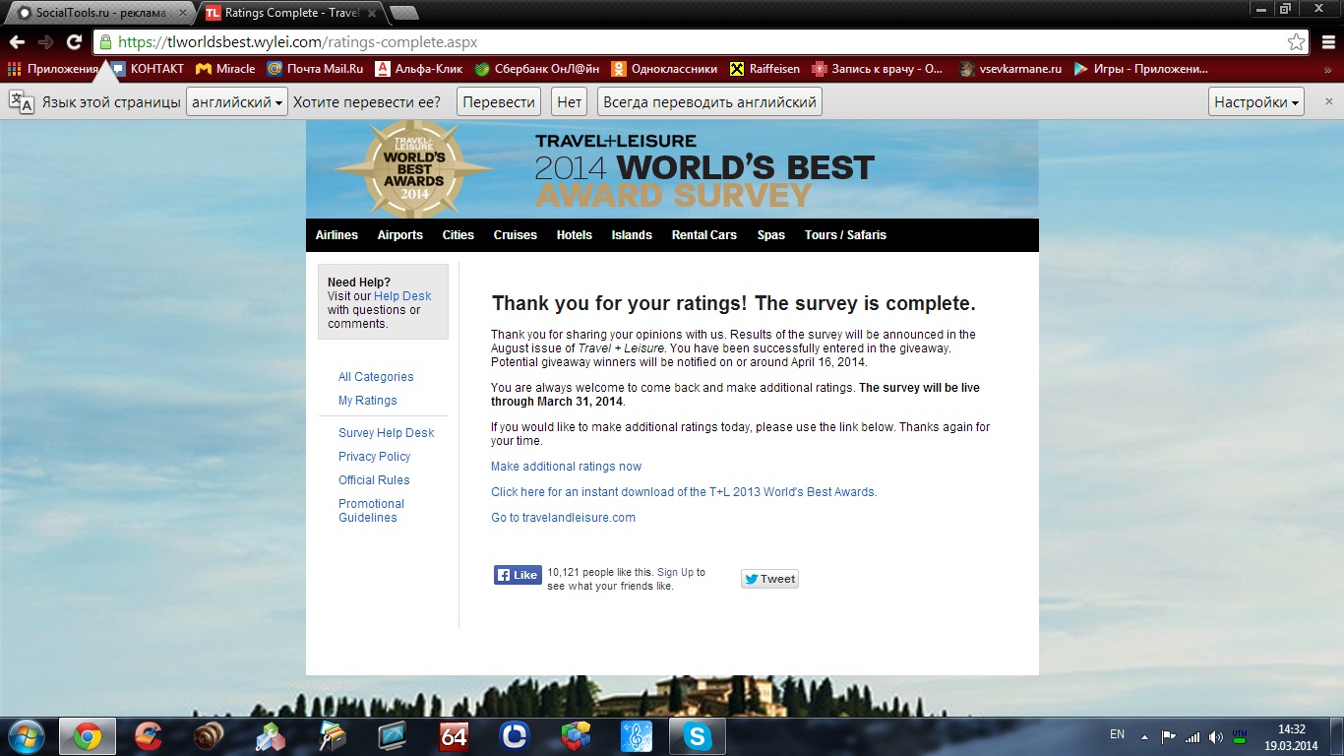1344x756 pixels.
Task: Click the World's Best Awards 2014 logo
Action: [x=414, y=169]
